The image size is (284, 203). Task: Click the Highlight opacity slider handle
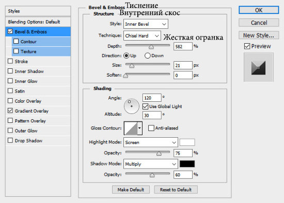coord(159,154)
